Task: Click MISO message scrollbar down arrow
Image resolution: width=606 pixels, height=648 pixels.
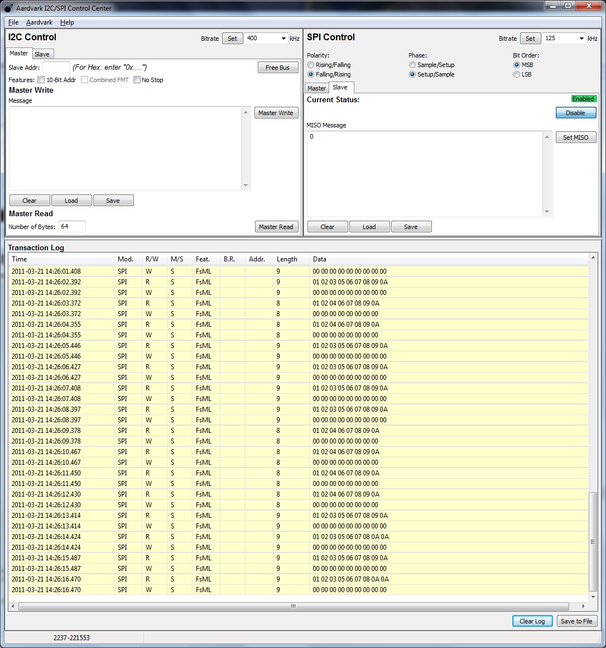Action: (547, 212)
